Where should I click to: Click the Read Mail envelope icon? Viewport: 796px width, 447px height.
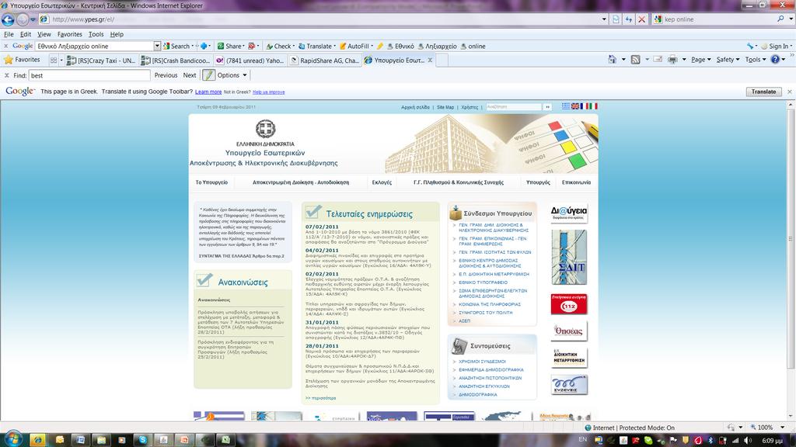point(658,60)
